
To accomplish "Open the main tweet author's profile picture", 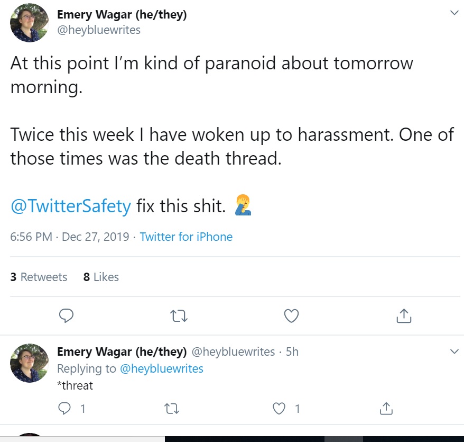I will tap(29, 23).
